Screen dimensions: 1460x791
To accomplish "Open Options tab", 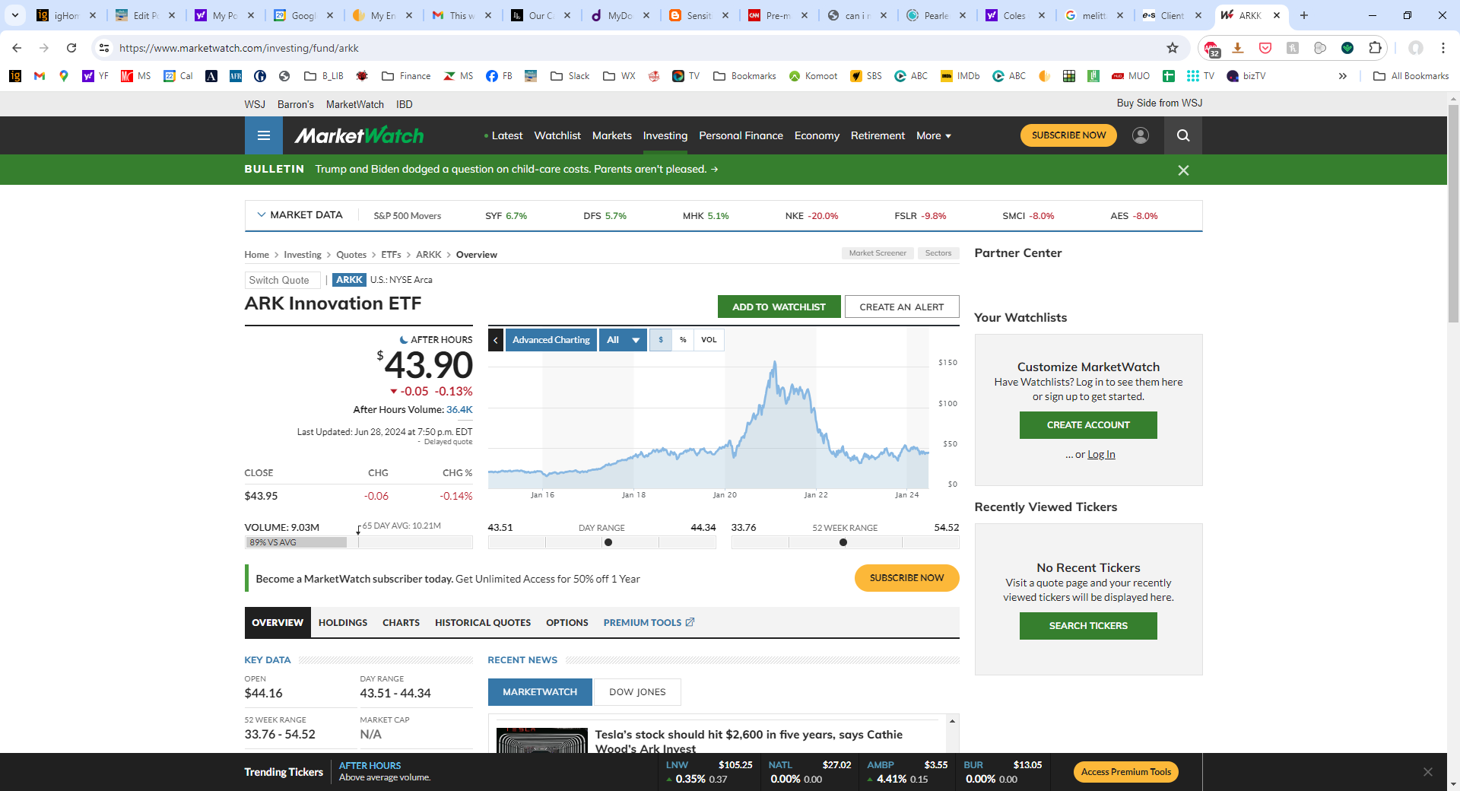I will pyautogui.click(x=567, y=623).
